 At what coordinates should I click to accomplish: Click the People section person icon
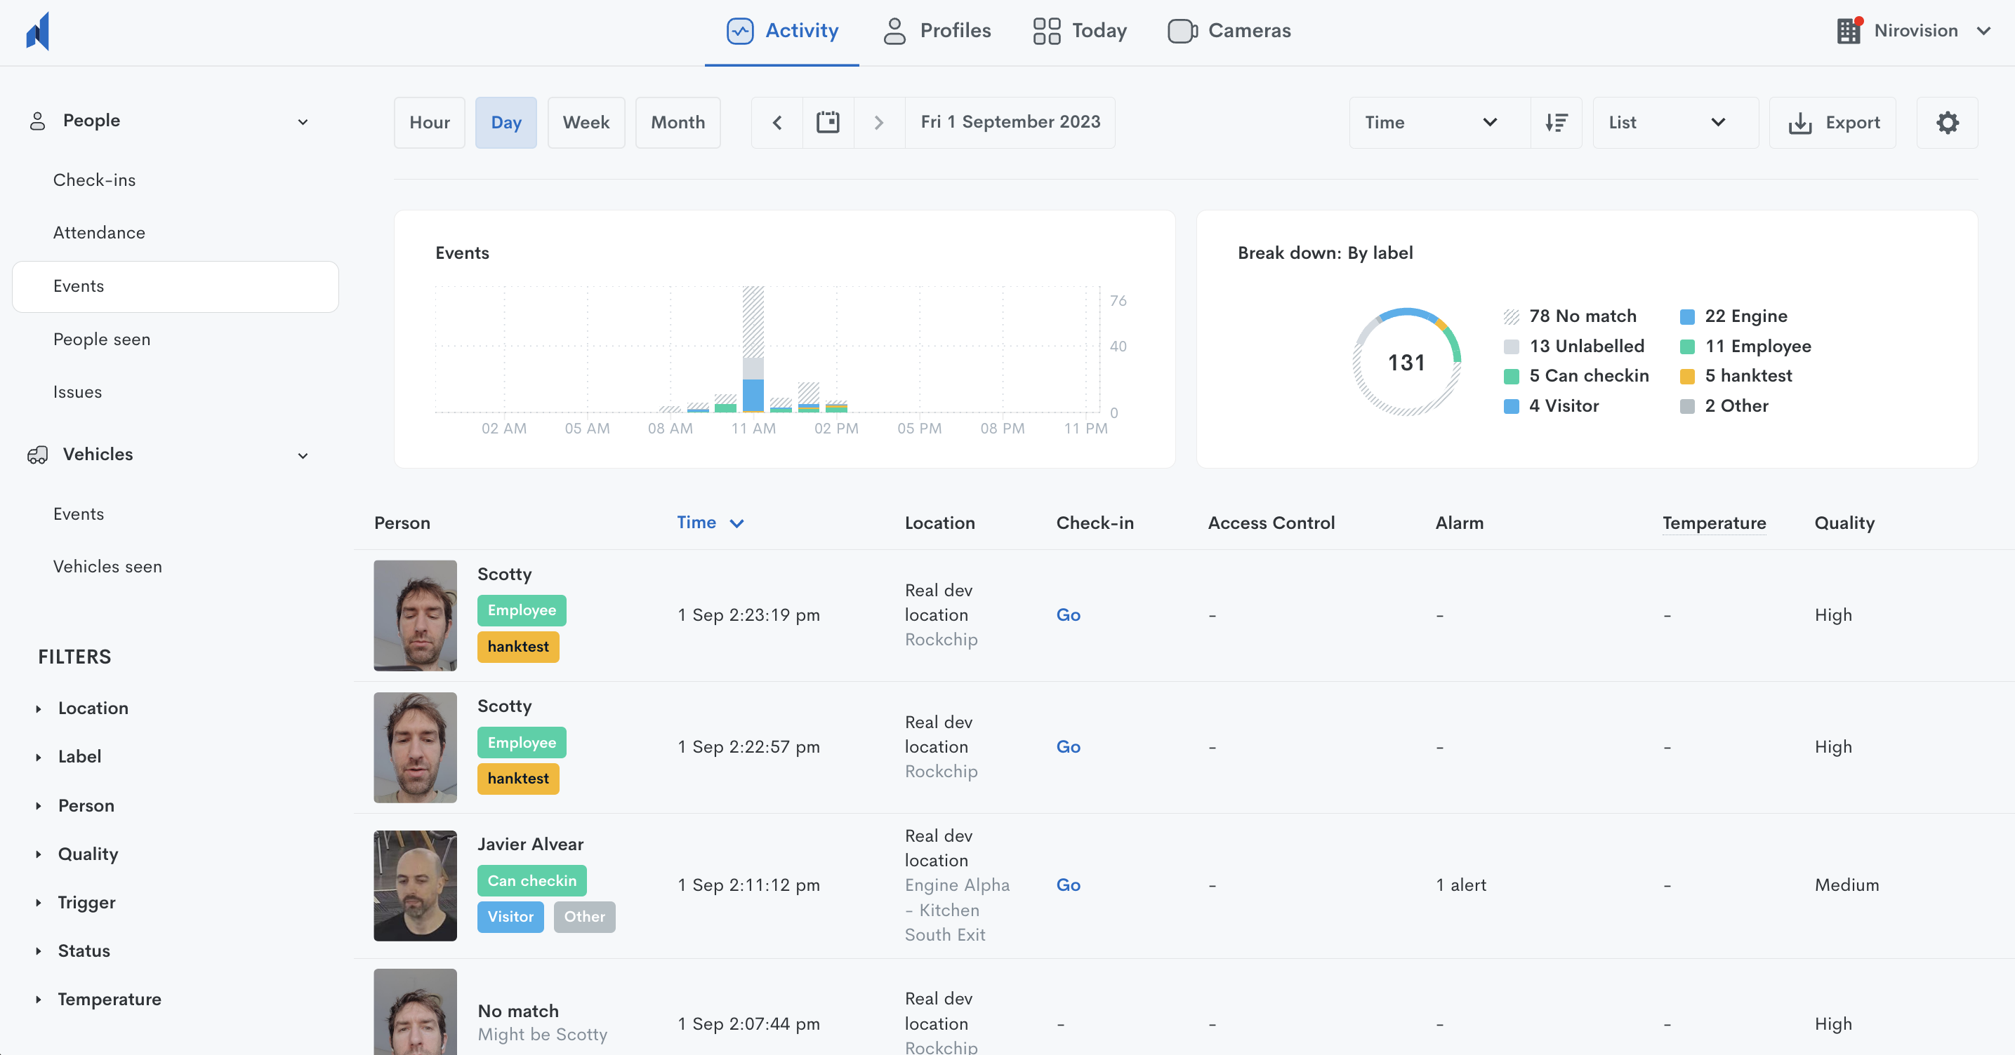click(37, 121)
